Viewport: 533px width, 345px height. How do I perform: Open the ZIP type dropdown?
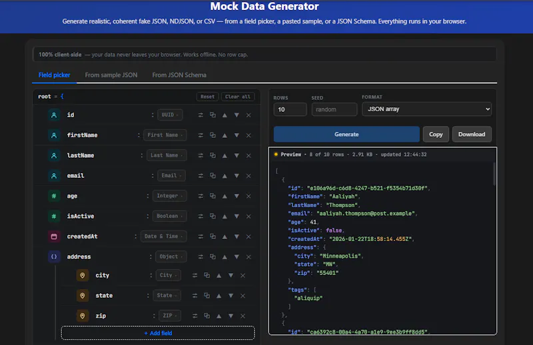[170, 316]
